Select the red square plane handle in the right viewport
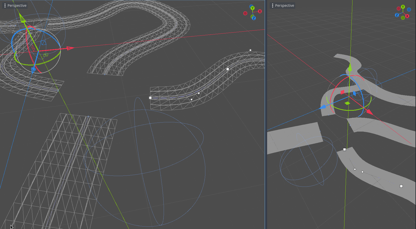The height and width of the screenshot is (229, 416). (342, 92)
